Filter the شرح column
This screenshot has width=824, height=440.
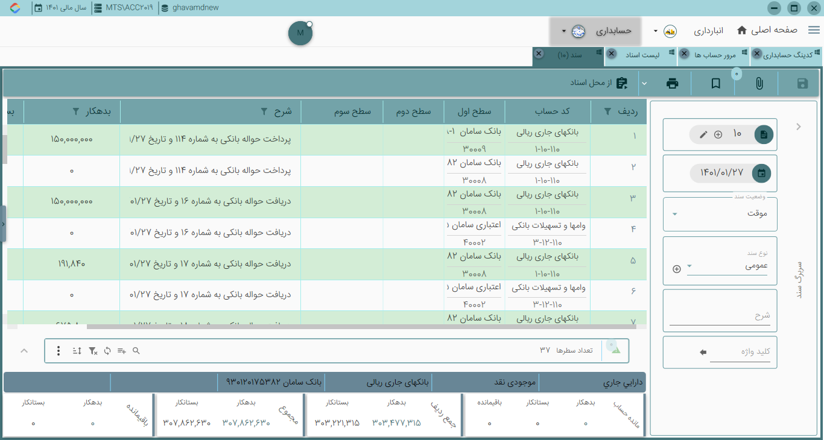264,112
